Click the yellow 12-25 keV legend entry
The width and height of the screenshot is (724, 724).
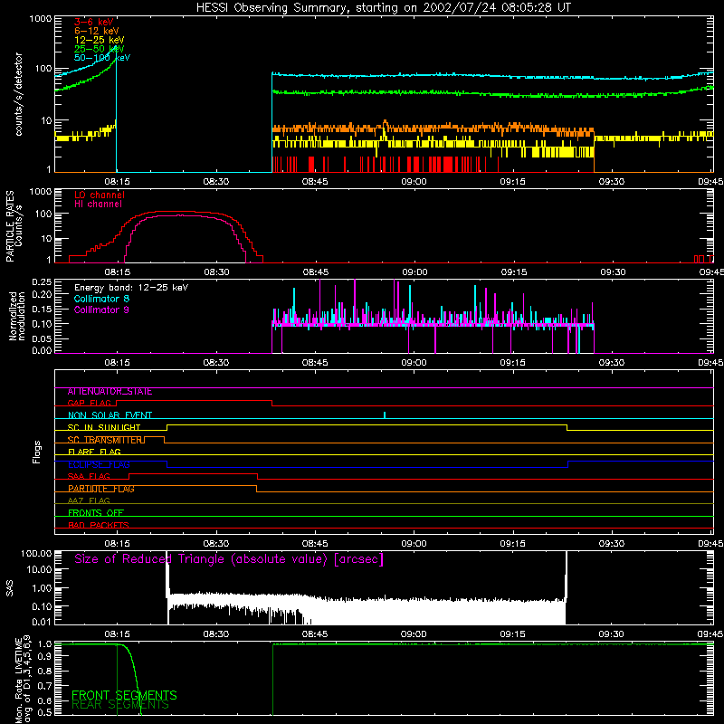(100, 40)
